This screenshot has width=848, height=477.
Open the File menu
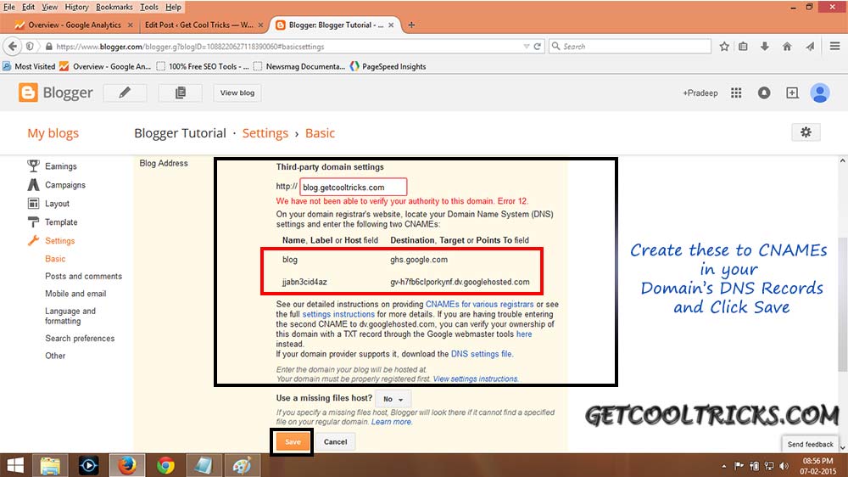click(9, 7)
